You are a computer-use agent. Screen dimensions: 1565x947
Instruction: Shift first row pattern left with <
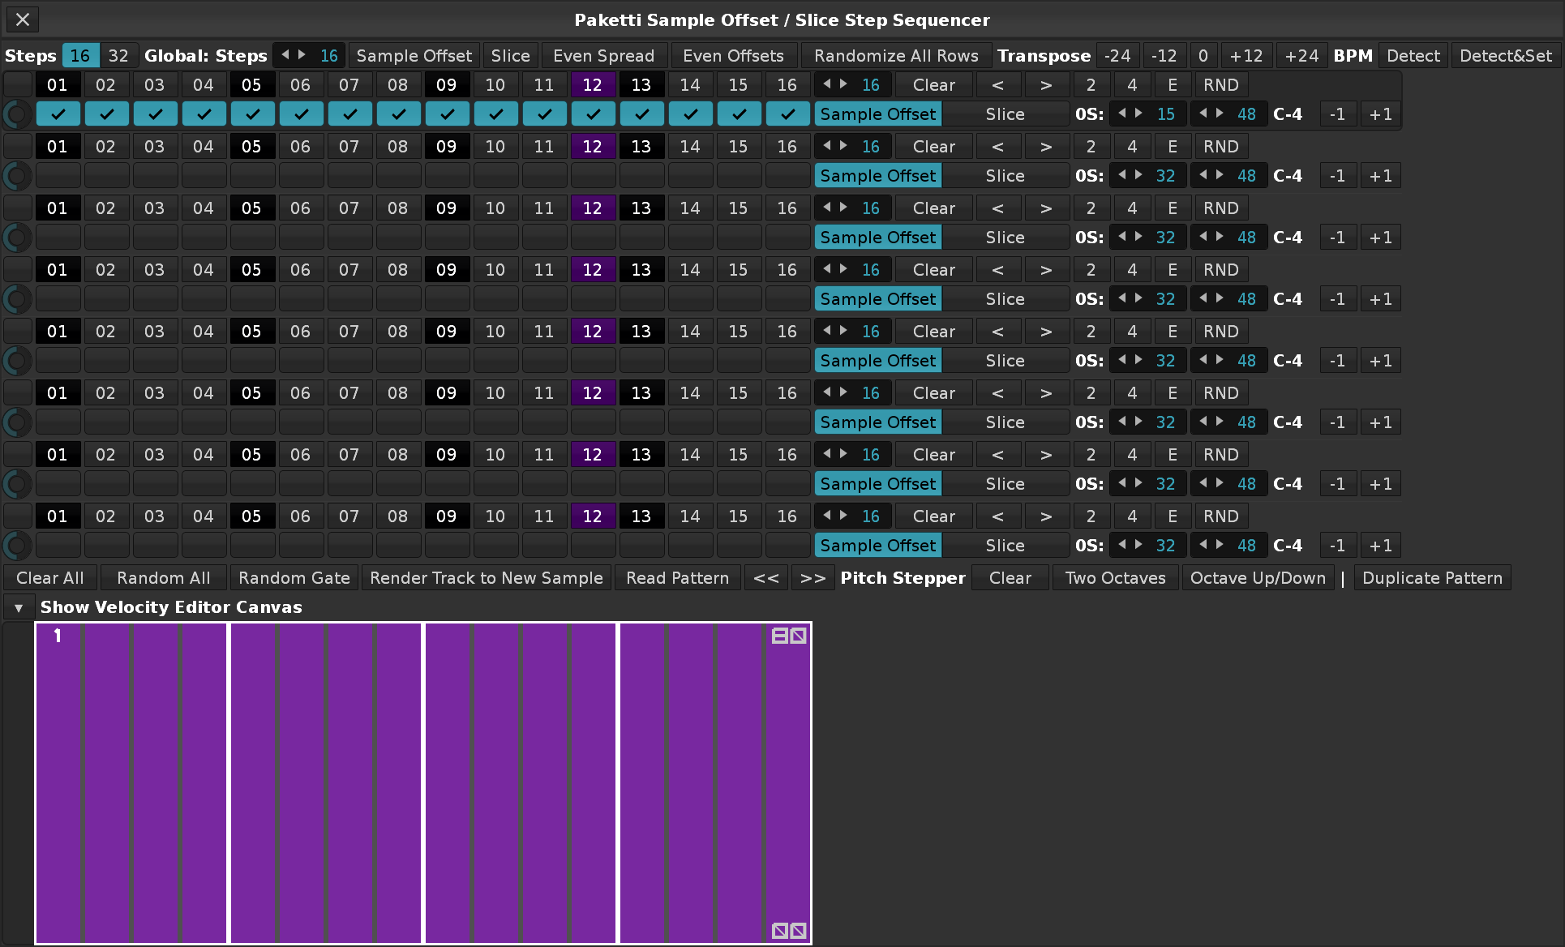pyautogui.click(x=997, y=85)
